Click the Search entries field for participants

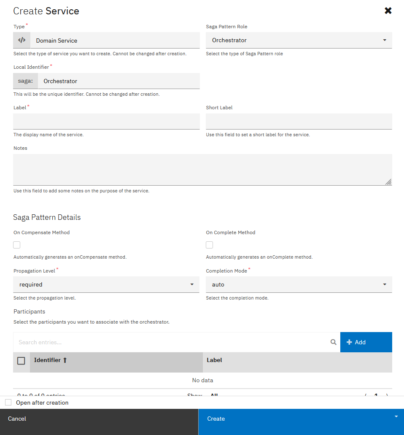(169, 342)
